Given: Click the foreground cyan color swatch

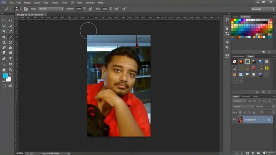Looking at the screenshot, I should pyautogui.click(x=5, y=76).
